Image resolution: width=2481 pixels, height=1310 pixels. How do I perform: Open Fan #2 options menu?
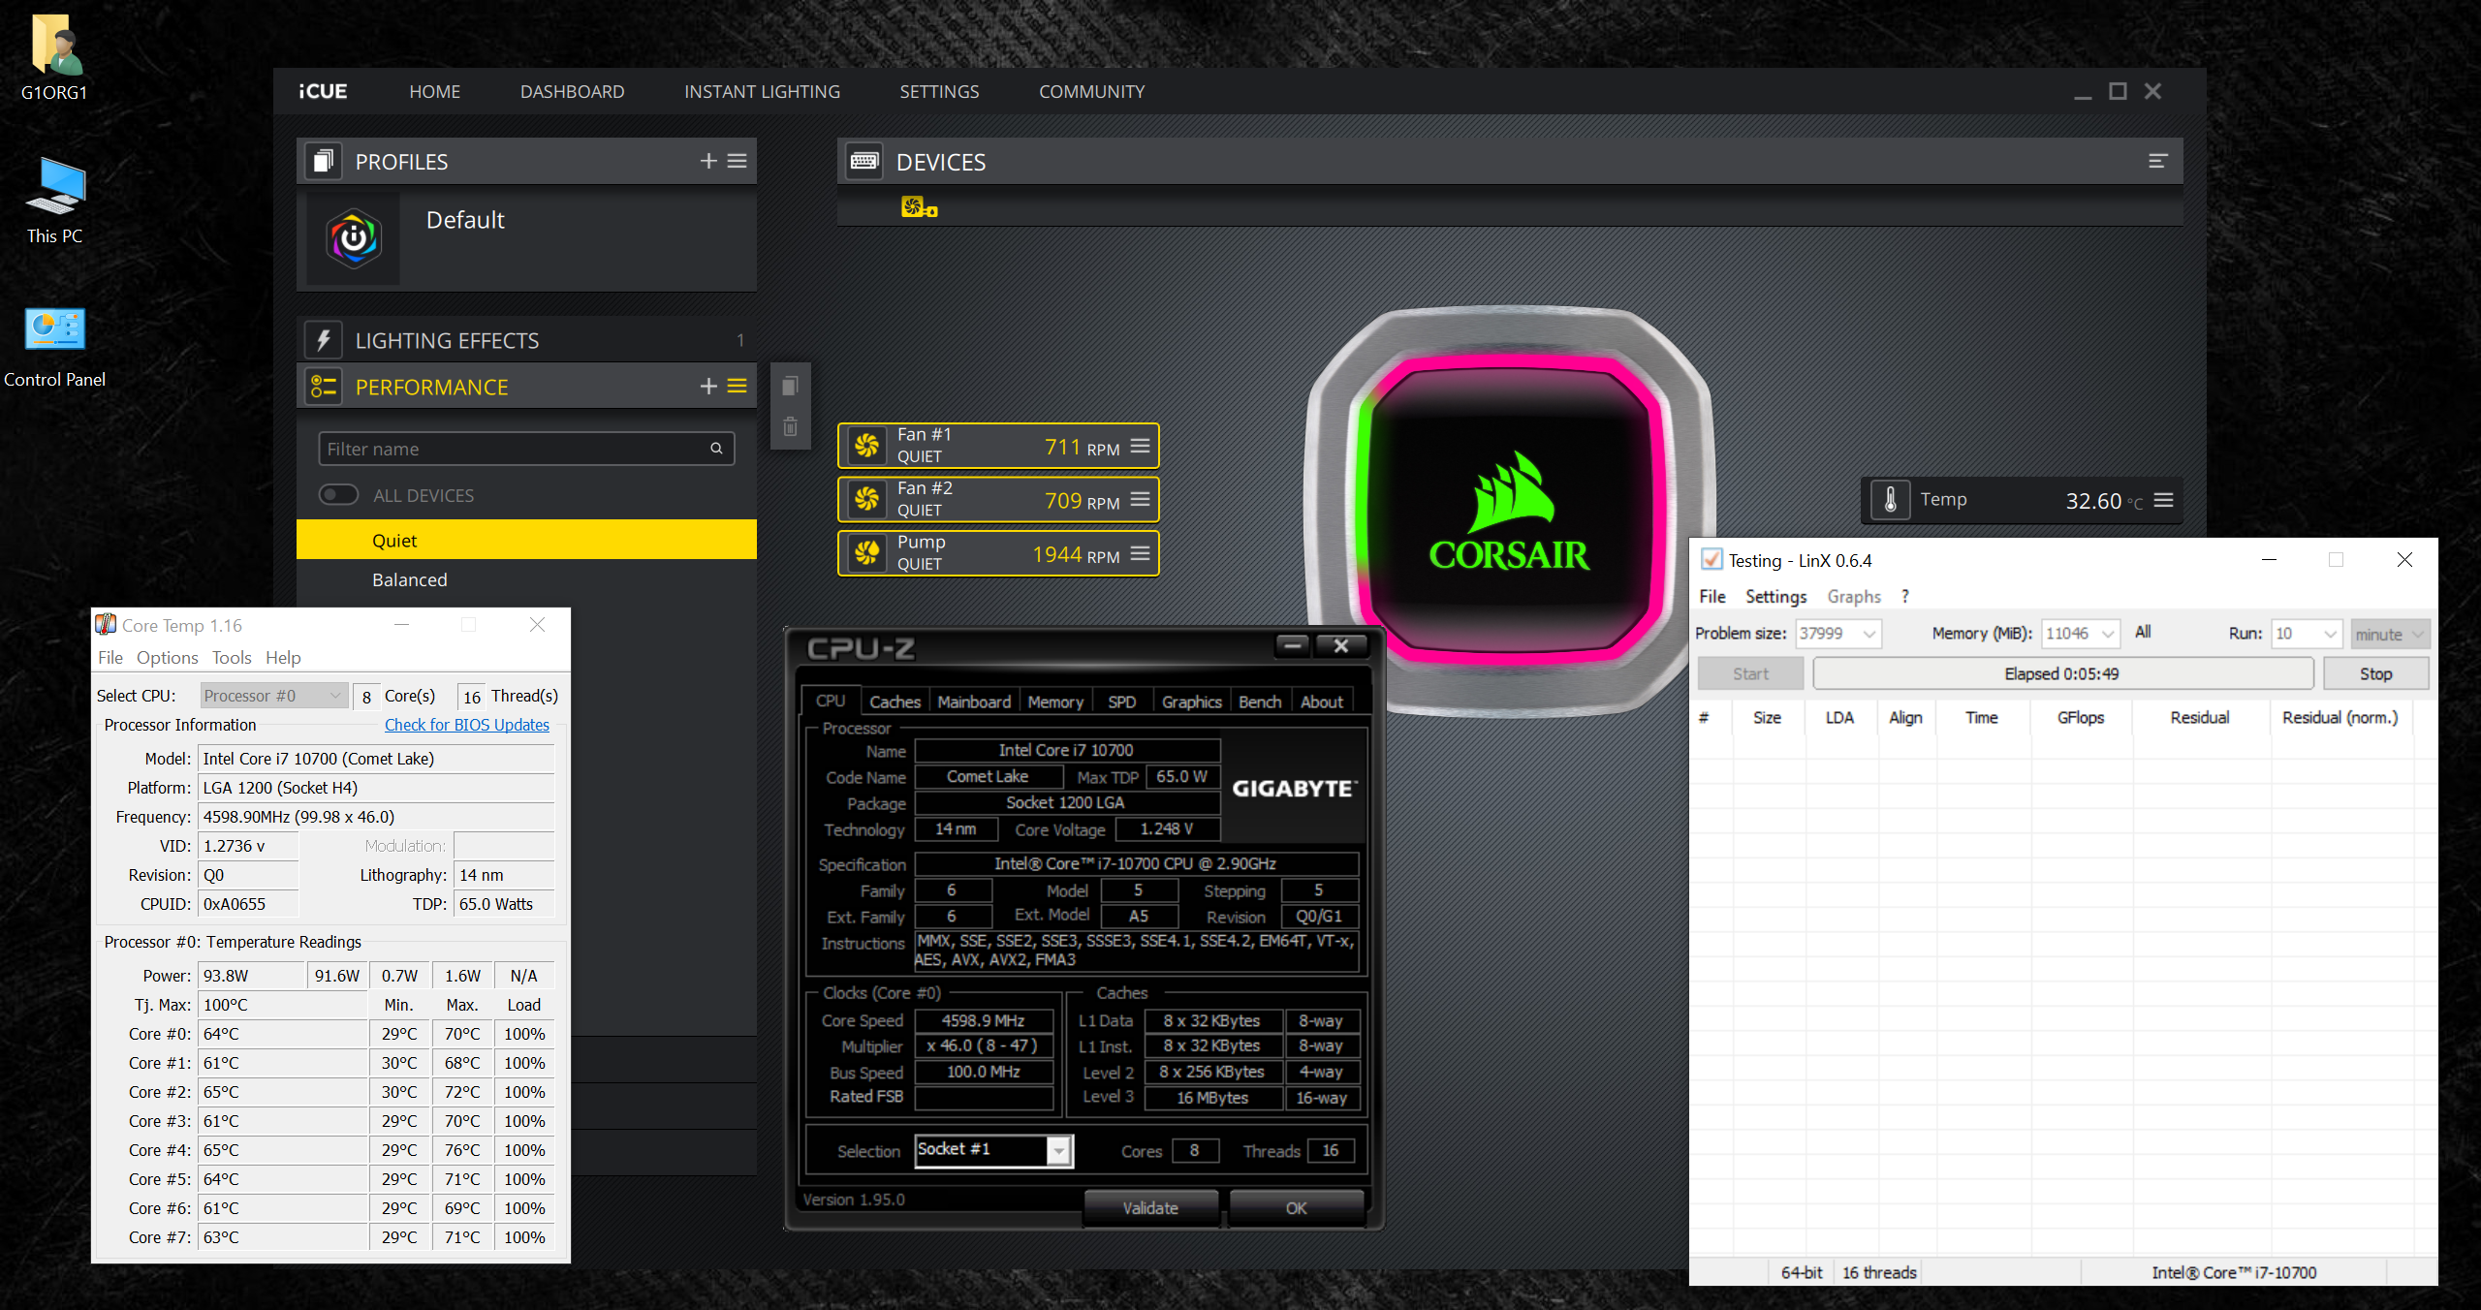click(1140, 499)
